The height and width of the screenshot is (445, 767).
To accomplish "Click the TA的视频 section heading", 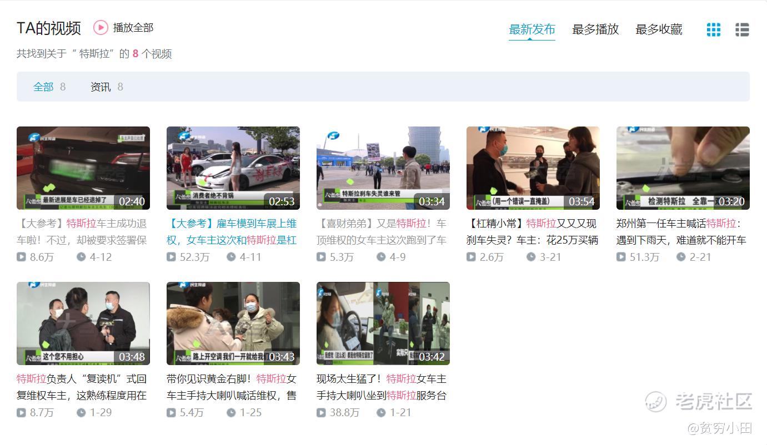I will (49, 28).
